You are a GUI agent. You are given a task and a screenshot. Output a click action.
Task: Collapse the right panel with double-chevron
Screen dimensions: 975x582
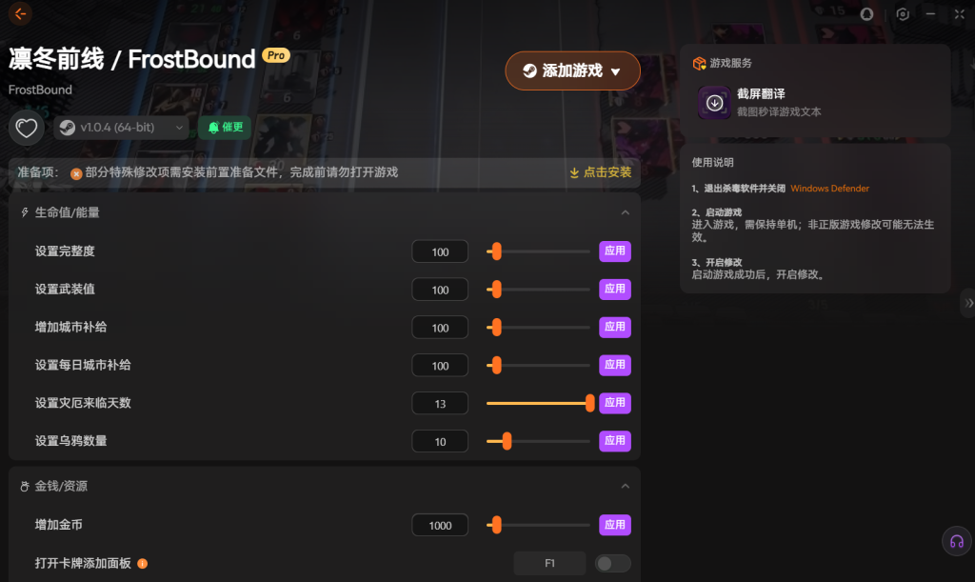click(x=968, y=304)
